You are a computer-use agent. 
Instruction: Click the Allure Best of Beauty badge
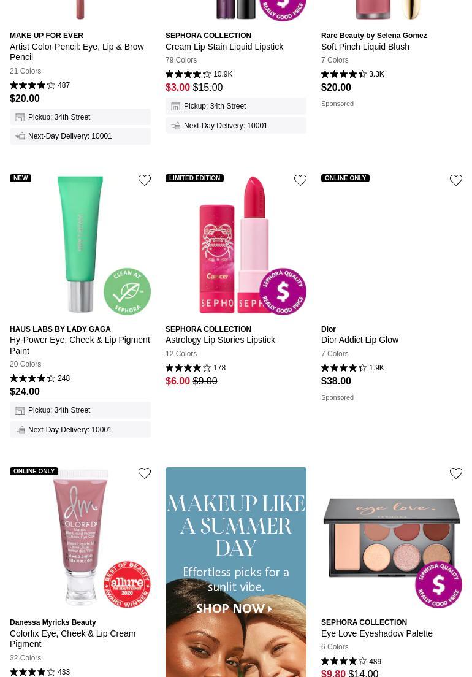(128, 584)
